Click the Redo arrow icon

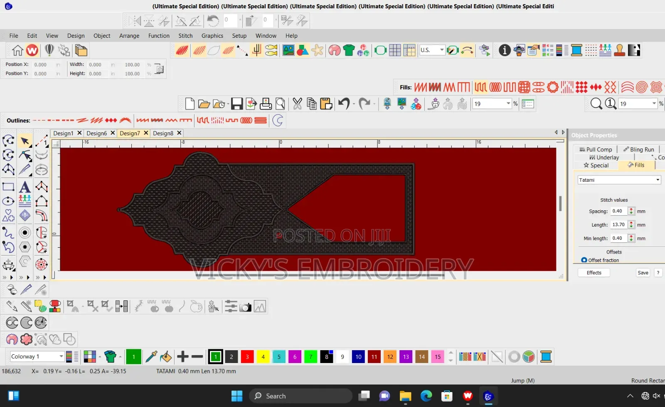point(364,103)
